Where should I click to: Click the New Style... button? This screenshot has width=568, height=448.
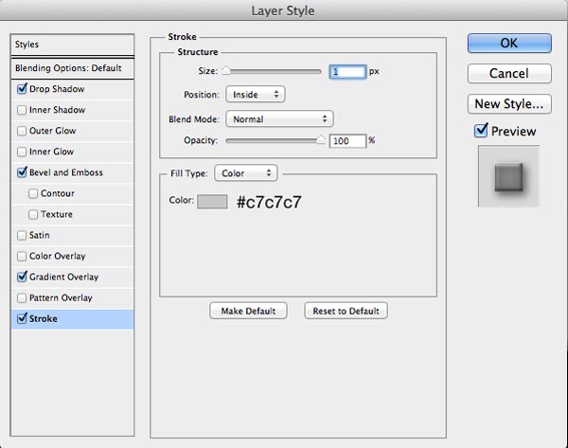(x=509, y=104)
